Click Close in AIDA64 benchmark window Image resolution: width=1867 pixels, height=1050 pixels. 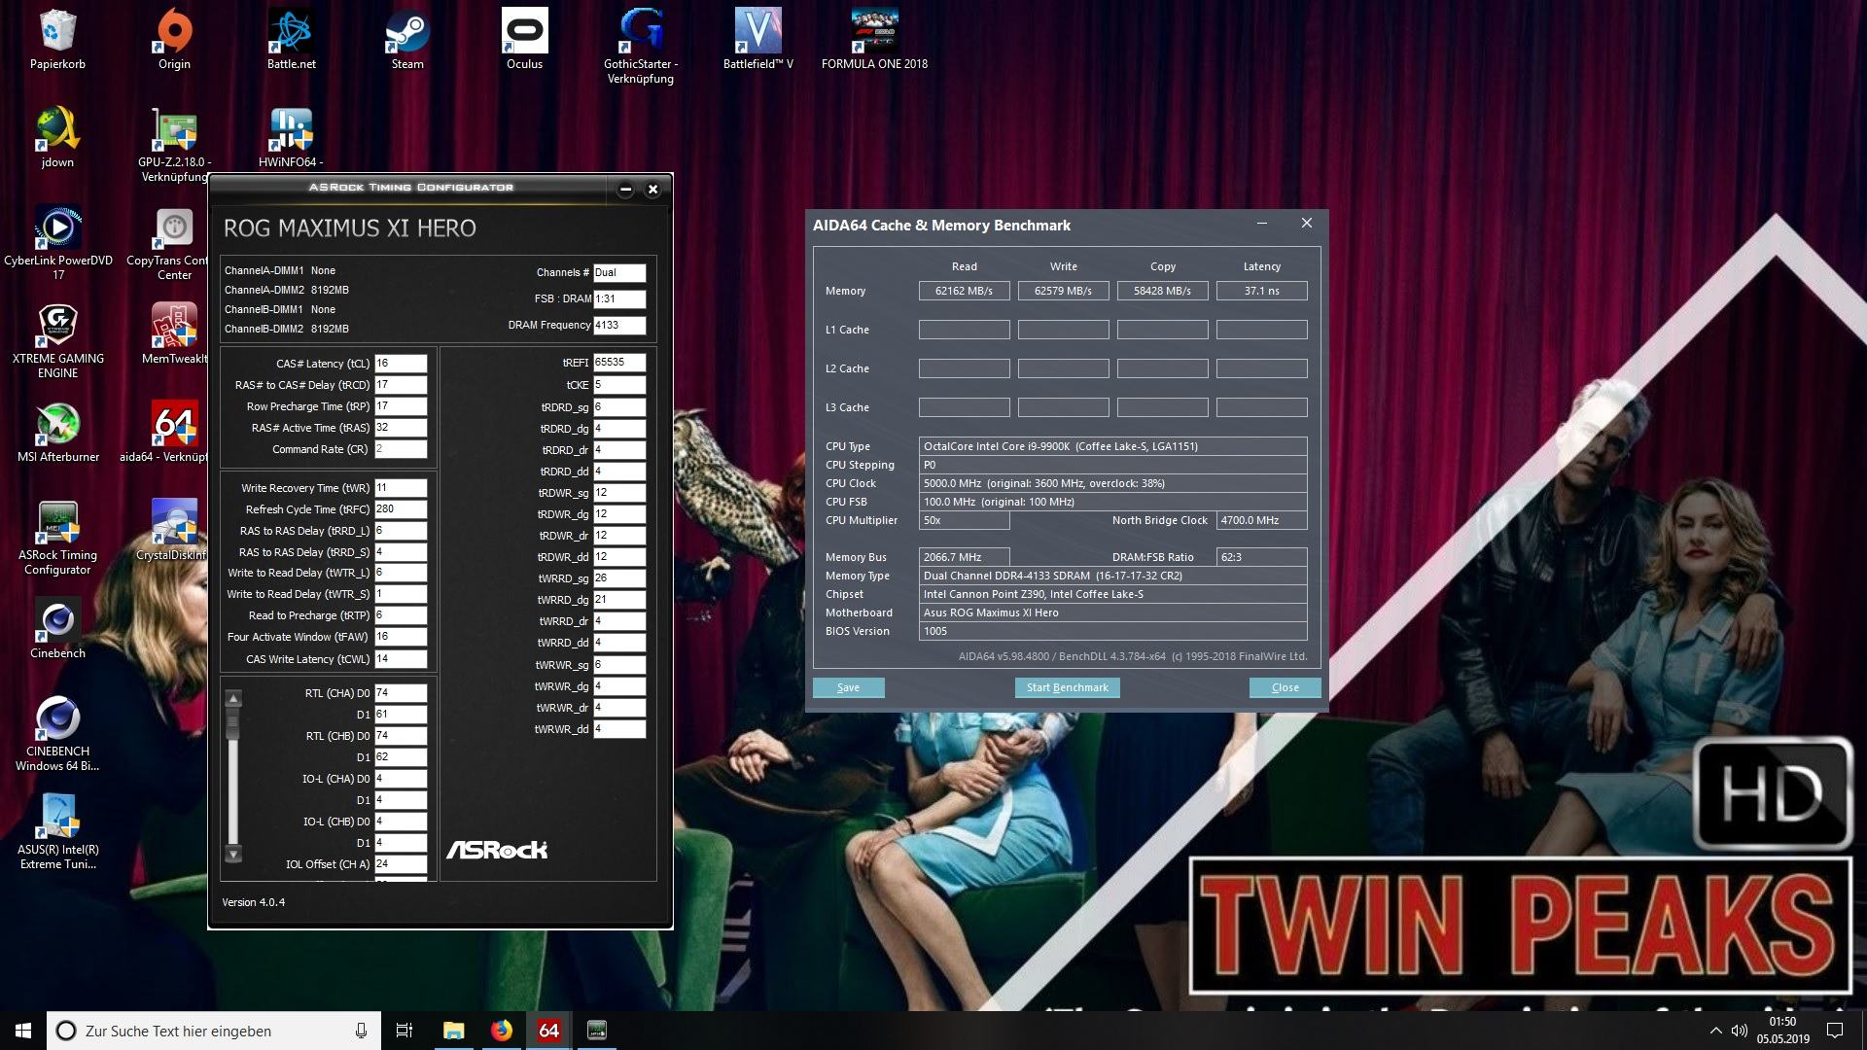1285,687
